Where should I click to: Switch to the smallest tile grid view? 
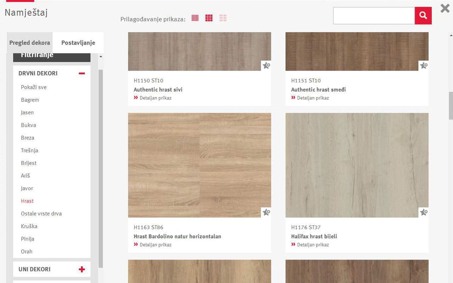point(195,18)
